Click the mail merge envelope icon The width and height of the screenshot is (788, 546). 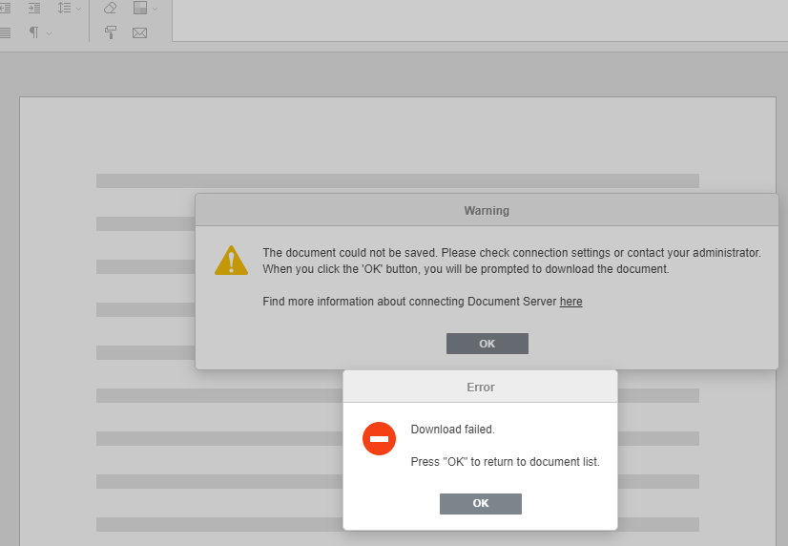(139, 33)
